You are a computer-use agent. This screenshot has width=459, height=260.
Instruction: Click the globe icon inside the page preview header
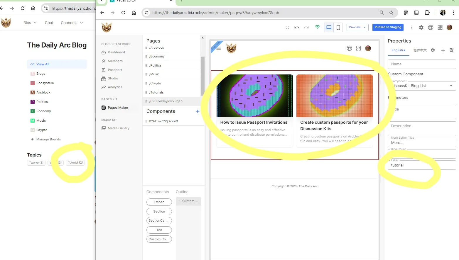click(x=349, y=48)
